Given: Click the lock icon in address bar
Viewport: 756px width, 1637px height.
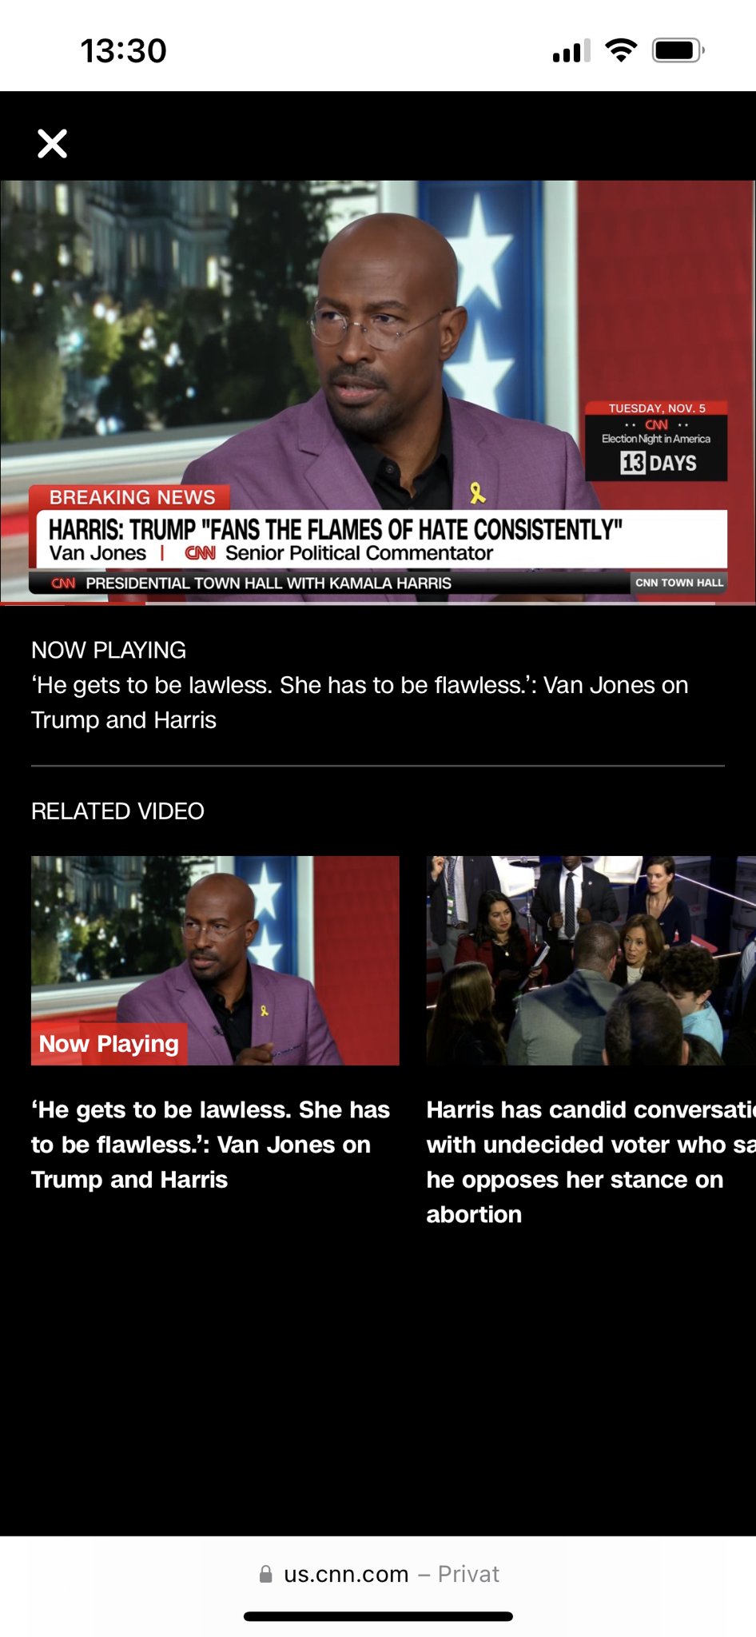Looking at the screenshot, I should [266, 1574].
